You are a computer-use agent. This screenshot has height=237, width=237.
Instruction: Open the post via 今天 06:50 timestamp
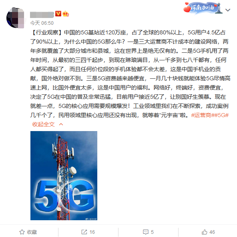tap(42, 23)
